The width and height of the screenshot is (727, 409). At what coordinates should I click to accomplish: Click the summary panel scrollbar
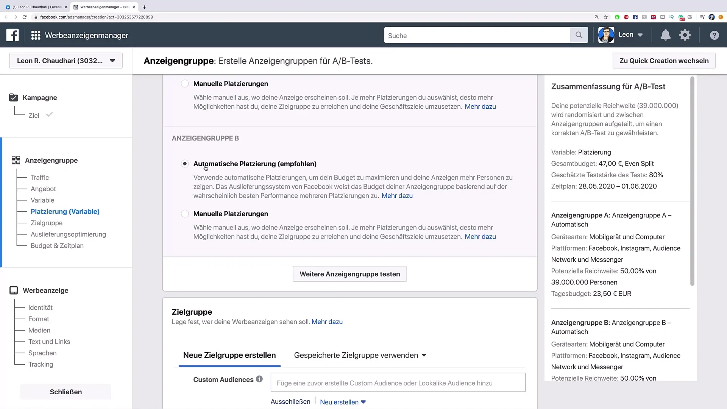click(x=692, y=181)
